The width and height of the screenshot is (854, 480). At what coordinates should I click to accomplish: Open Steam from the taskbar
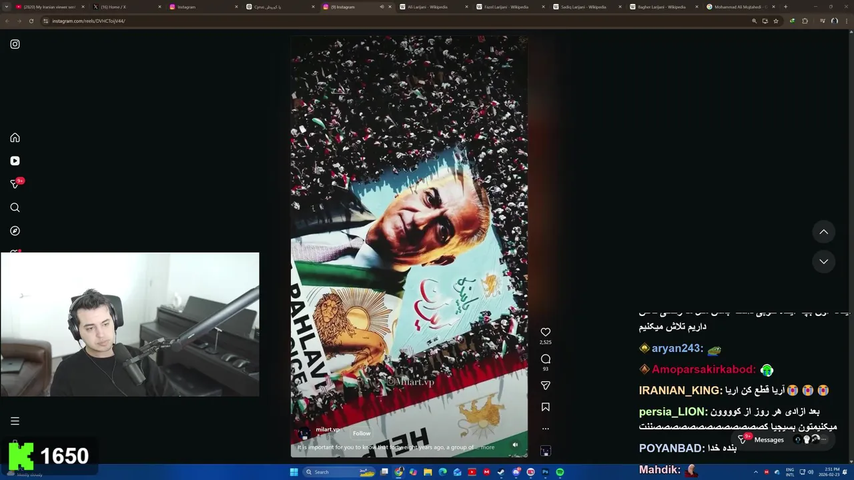(501, 472)
